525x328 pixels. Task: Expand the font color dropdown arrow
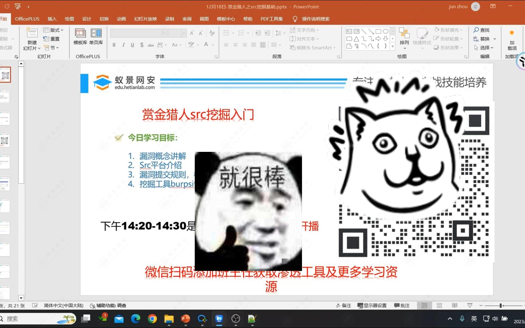[x=213, y=45]
